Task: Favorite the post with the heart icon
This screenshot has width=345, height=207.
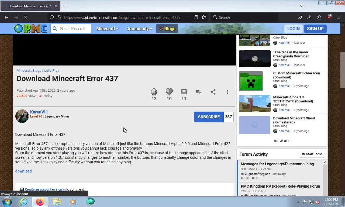Action: tap(169, 92)
